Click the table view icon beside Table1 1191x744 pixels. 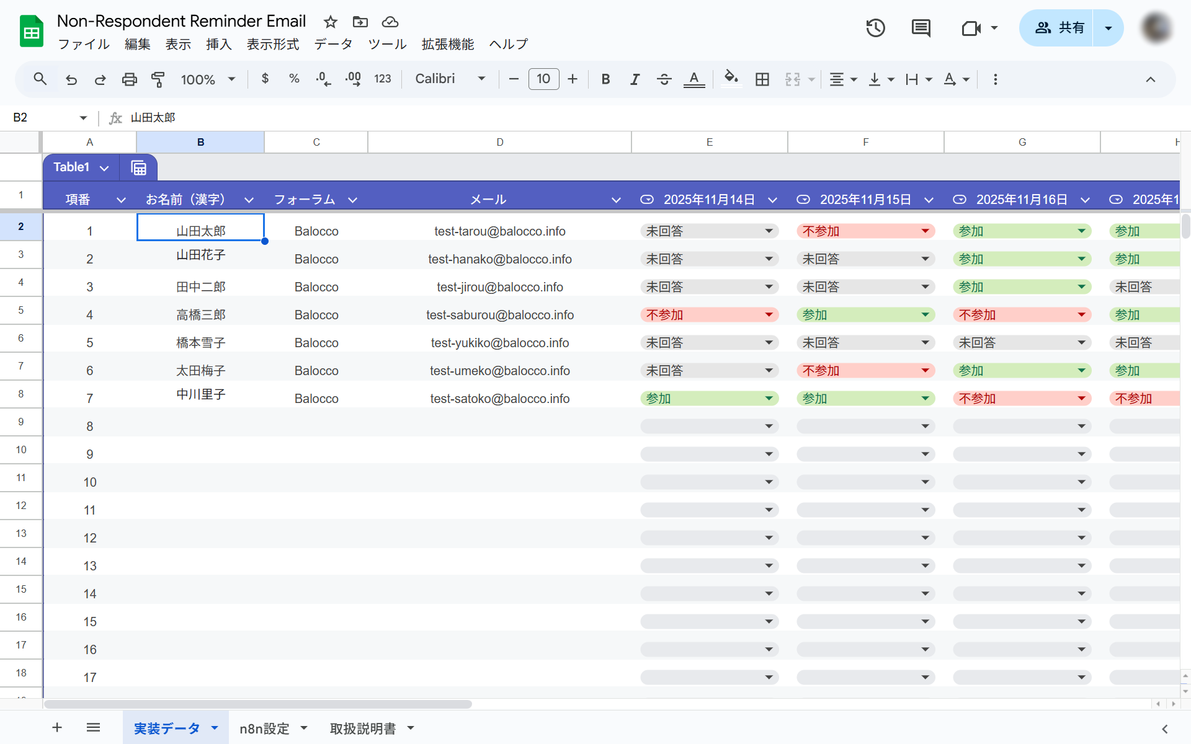[x=139, y=167]
